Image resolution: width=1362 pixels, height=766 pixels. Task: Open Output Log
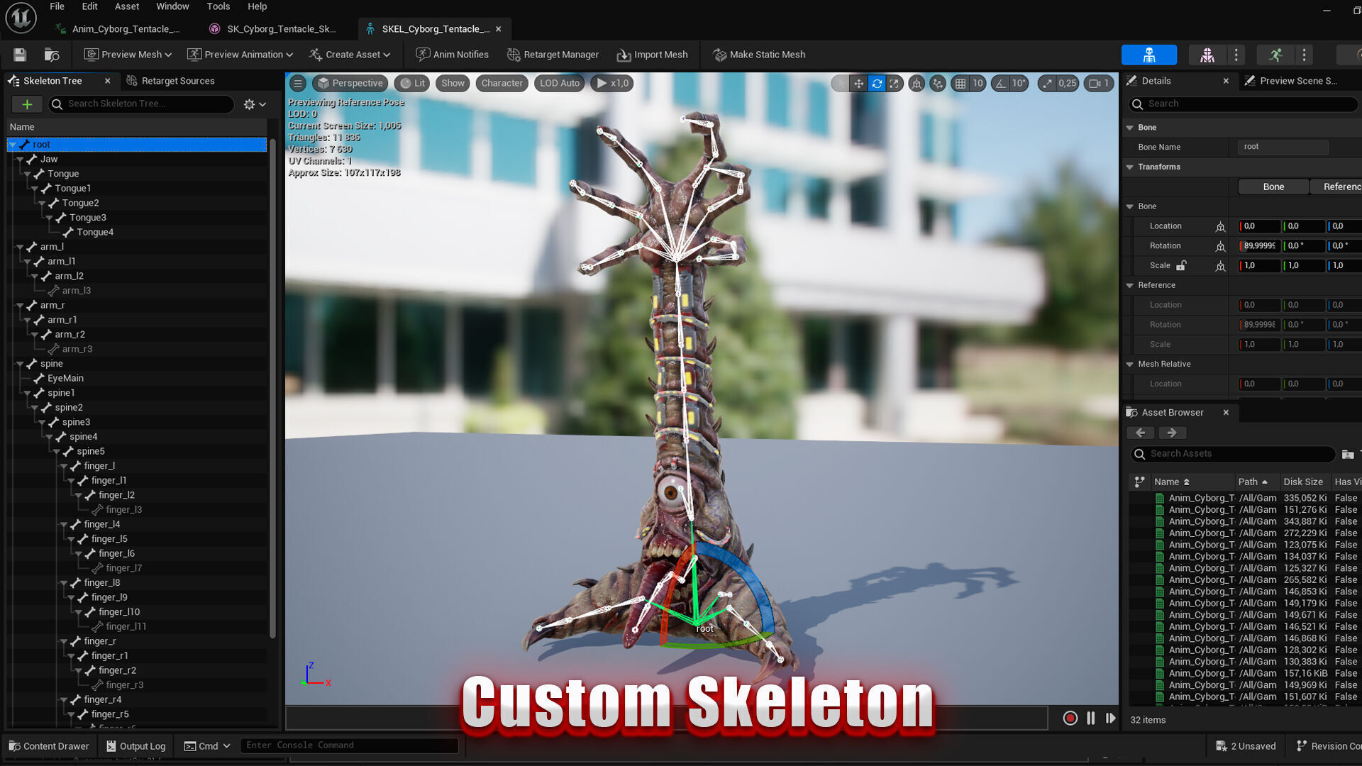[x=135, y=745]
